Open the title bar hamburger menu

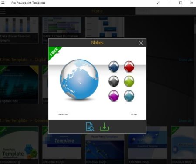3,3
